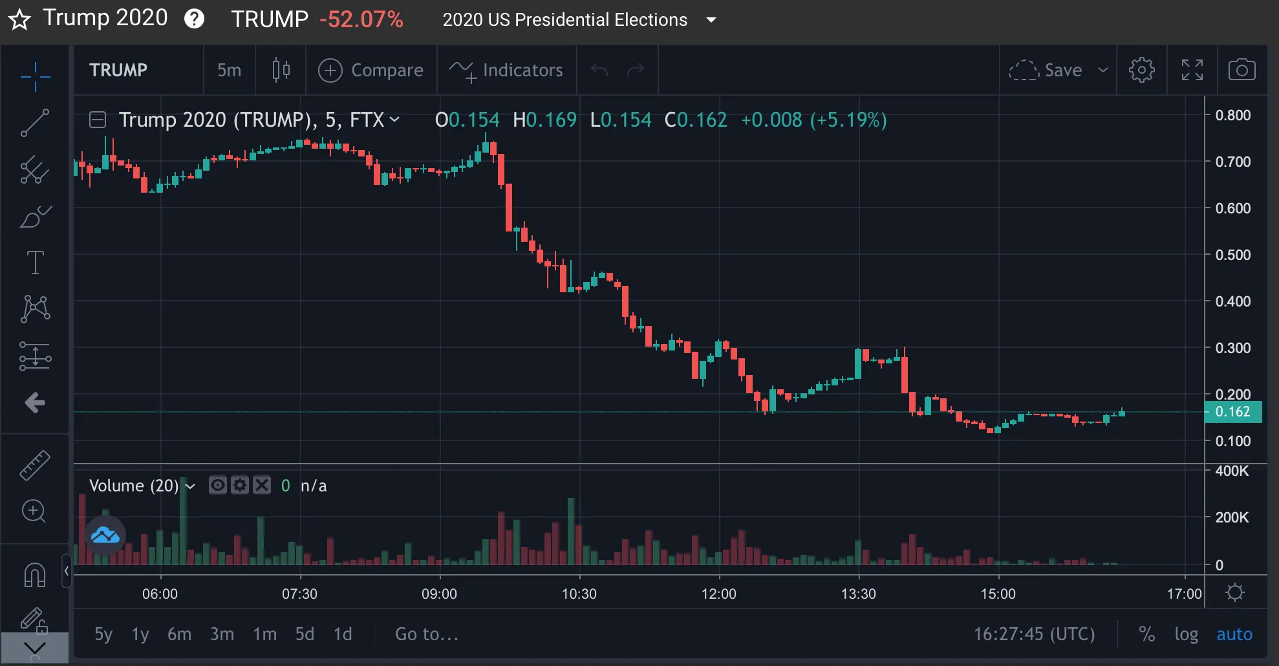
Task: Toggle the magnet snapping mode
Action: (35, 574)
